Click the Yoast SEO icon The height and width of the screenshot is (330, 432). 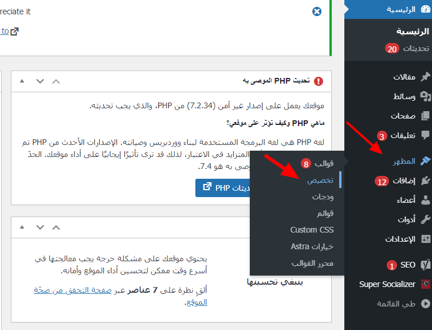[426, 265]
